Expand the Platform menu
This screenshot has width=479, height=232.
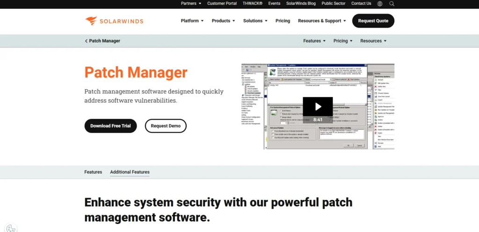192,21
